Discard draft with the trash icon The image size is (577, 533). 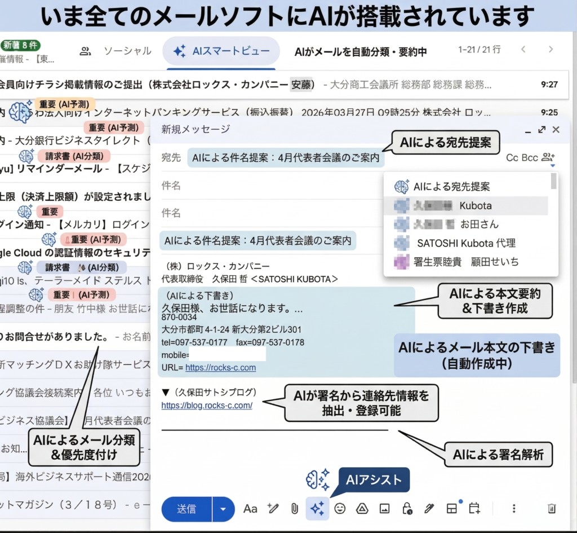(x=552, y=509)
